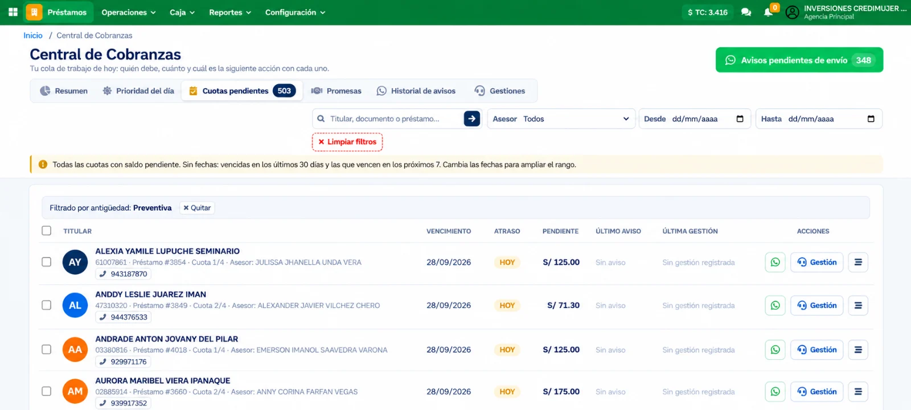Open the Promesas tab
This screenshot has height=410, width=911.
click(337, 91)
